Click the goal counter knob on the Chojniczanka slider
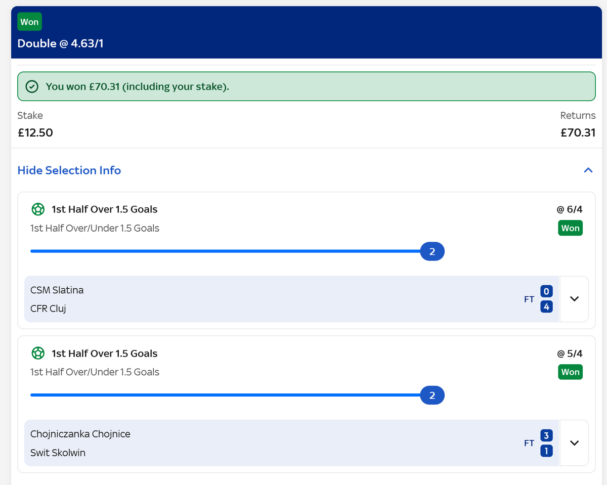The height and width of the screenshot is (485, 607). 432,395
